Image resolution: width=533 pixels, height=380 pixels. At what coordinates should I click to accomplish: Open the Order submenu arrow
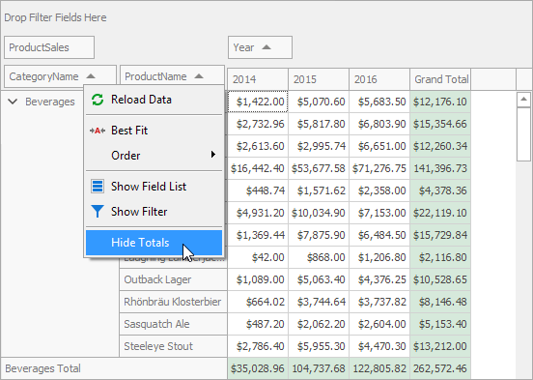click(x=213, y=155)
